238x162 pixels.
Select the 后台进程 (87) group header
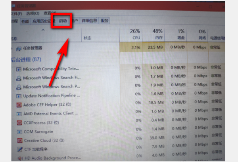[27, 59]
